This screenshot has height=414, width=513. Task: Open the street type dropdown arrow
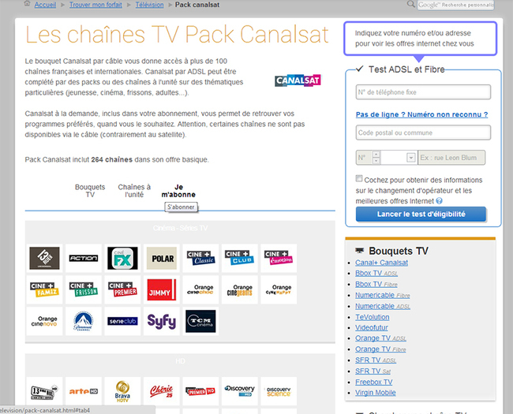coord(411,158)
